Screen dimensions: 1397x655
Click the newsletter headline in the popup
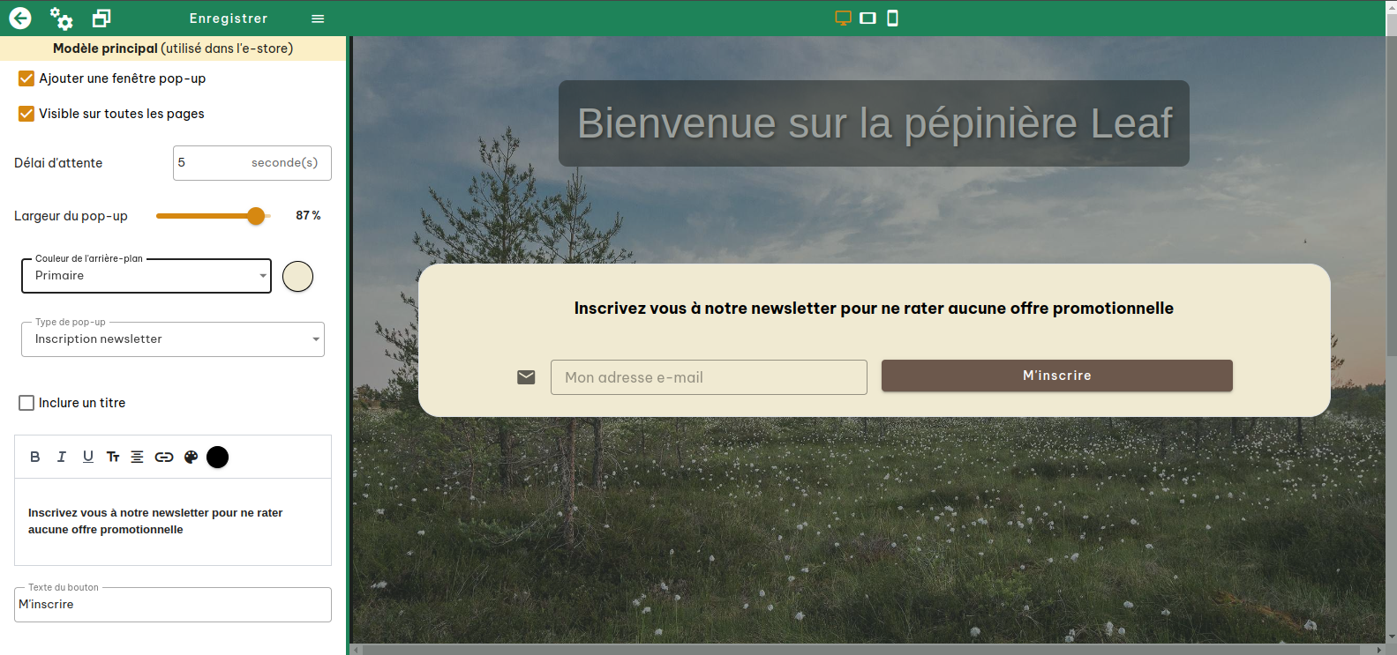point(874,309)
